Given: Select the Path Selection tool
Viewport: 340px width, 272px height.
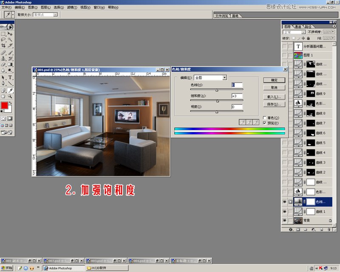Looking at the screenshot, I should pos(3,77).
